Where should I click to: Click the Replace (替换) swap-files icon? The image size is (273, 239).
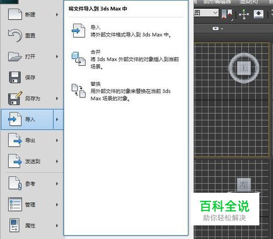tap(79, 91)
